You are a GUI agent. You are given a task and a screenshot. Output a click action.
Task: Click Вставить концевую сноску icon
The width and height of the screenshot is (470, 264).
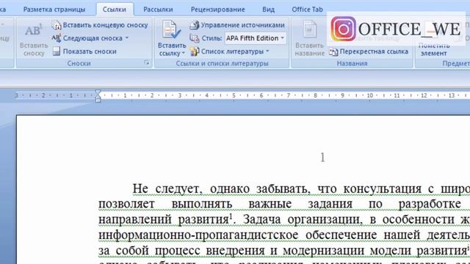pyautogui.click(x=57, y=25)
